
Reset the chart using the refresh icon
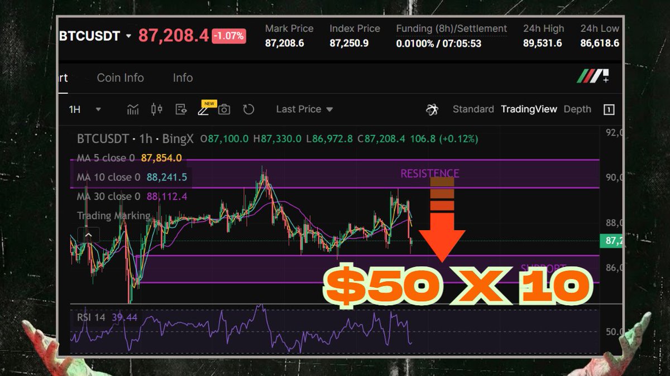(x=248, y=109)
